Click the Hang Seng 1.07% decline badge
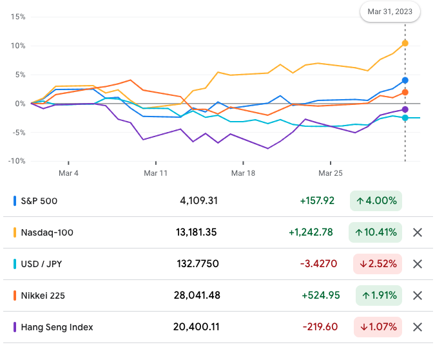444x347 pixels. tap(378, 327)
